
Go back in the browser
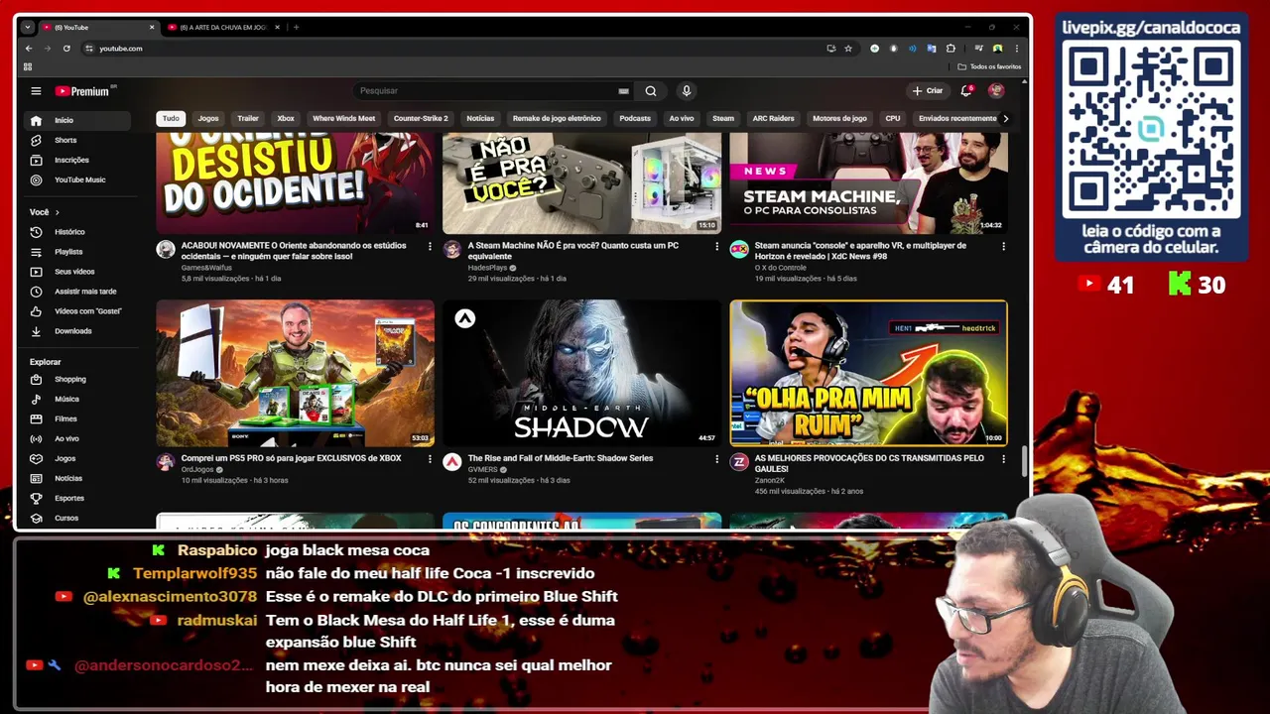coord(29,49)
